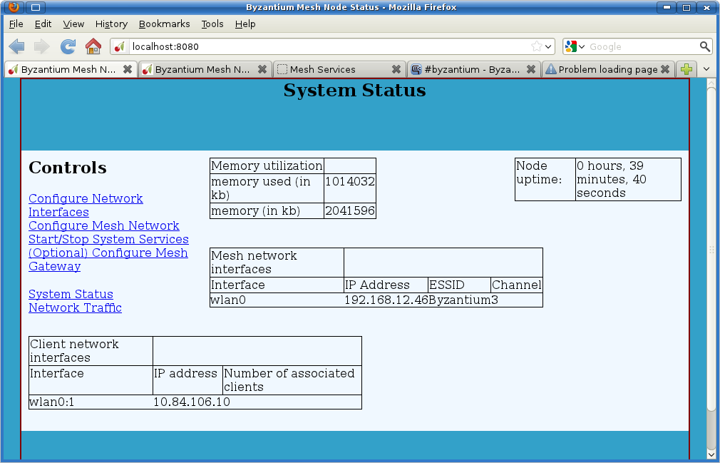720x463 pixels.
Task: Start a search with the magnifier icon
Action: pyautogui.click(x=705, y=46)
